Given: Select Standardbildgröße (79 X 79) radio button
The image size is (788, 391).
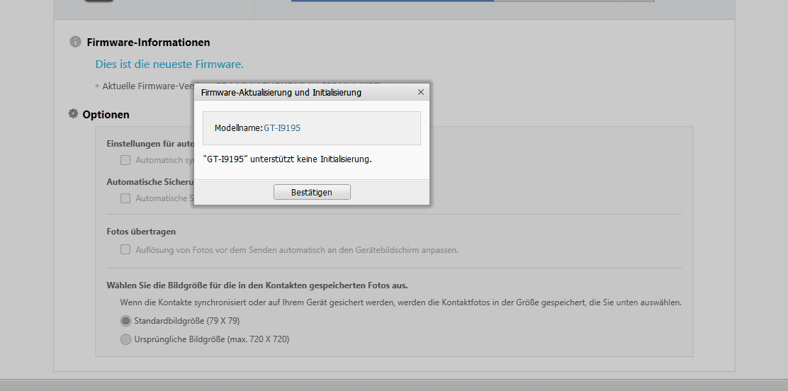Looking at the screenshot, I should pos(125,321).
